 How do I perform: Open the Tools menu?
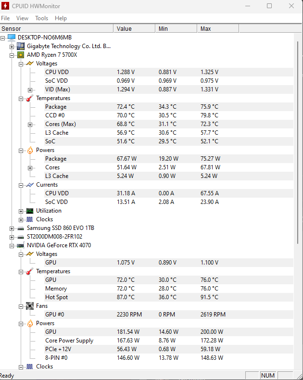[x=41, y=18]
